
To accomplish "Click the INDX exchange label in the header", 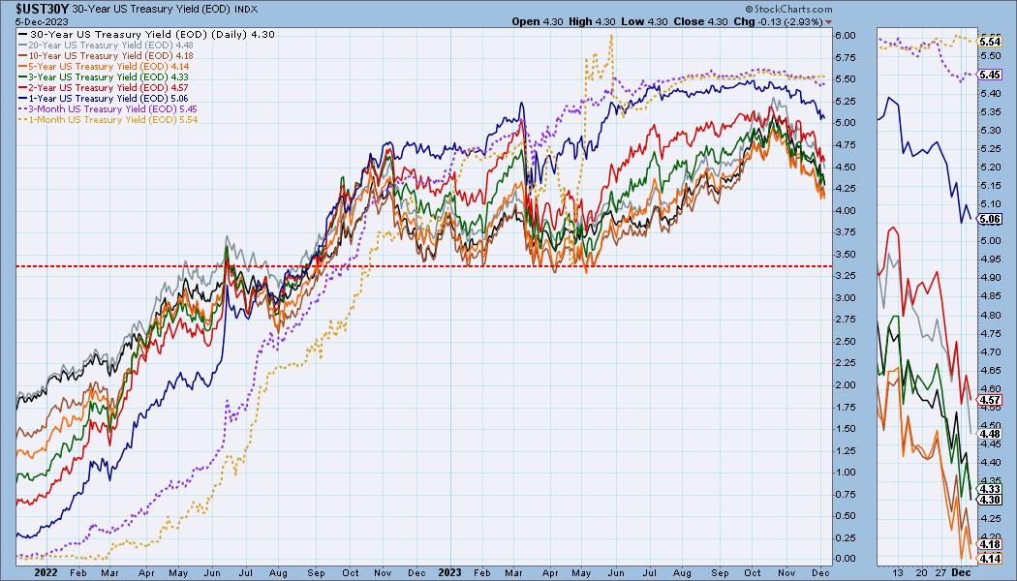I will click(x=244, y=10).
